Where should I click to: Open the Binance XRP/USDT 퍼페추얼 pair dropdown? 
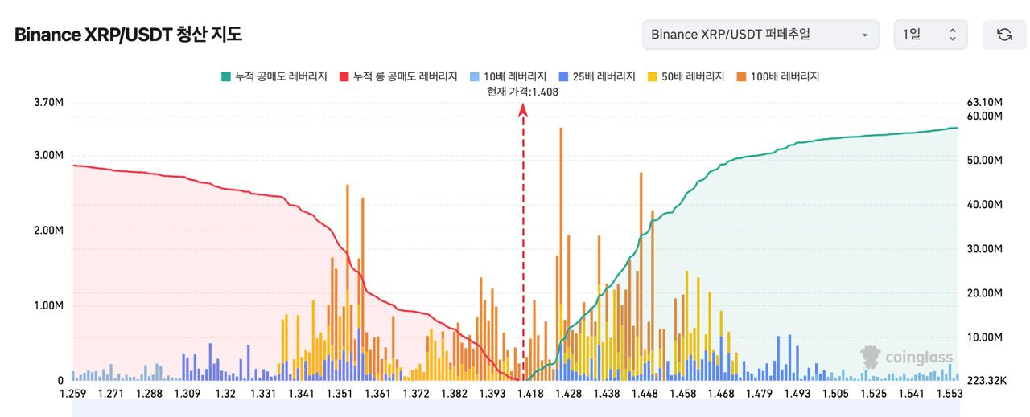pyautogui.click(x=761, y=35)
